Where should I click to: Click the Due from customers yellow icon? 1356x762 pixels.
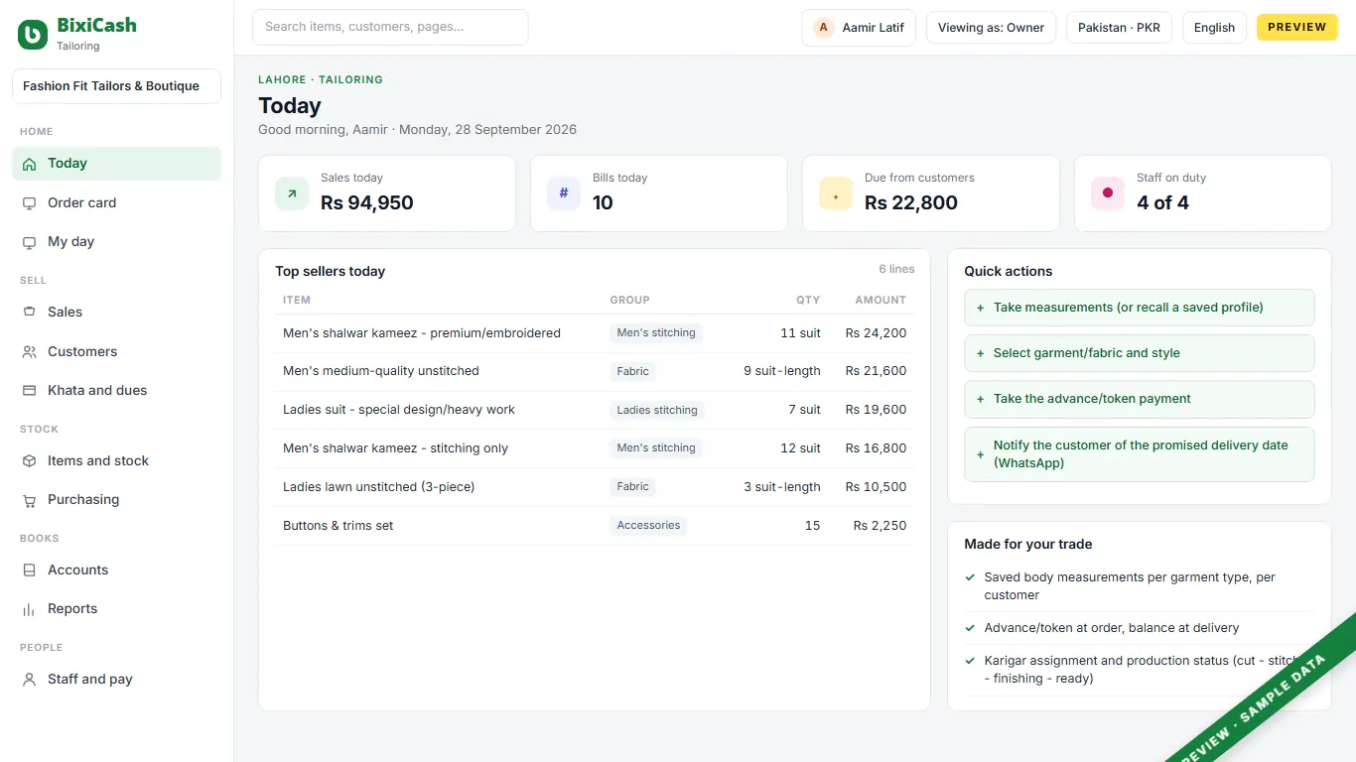pyautogui.click(x=836, y=193)
